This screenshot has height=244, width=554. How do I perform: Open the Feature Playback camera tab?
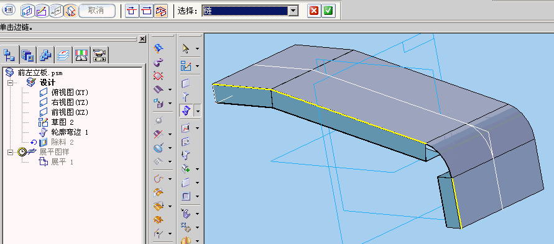99,55
